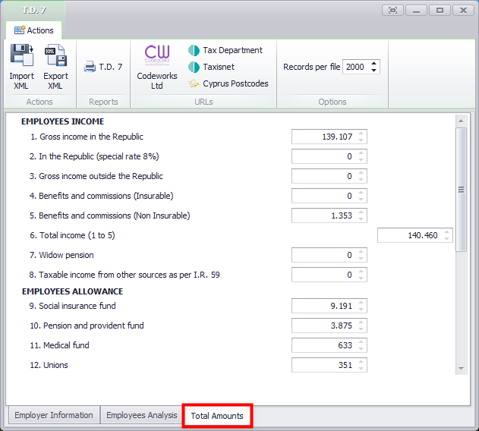Screen dimensions: 479x431
Task: Decrement the Unions value
Action: [361, 368]
